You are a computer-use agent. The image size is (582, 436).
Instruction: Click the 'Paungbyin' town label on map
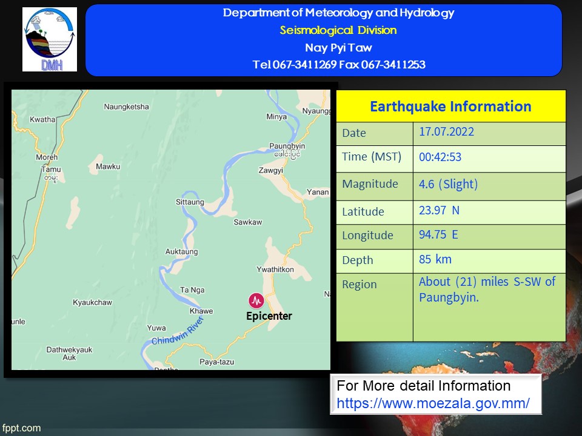pyautogui.click(x=287, y=146)
